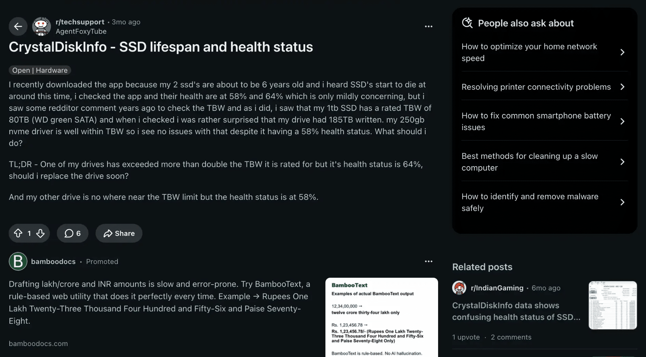
Task: Expand 'How to optimize your home network speed'
Action: pos(545,52)
